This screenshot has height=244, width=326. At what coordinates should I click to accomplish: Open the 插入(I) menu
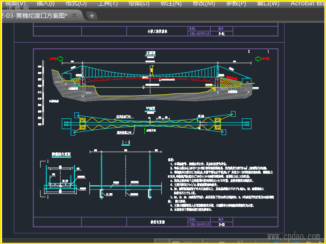[x=45, y=3]
